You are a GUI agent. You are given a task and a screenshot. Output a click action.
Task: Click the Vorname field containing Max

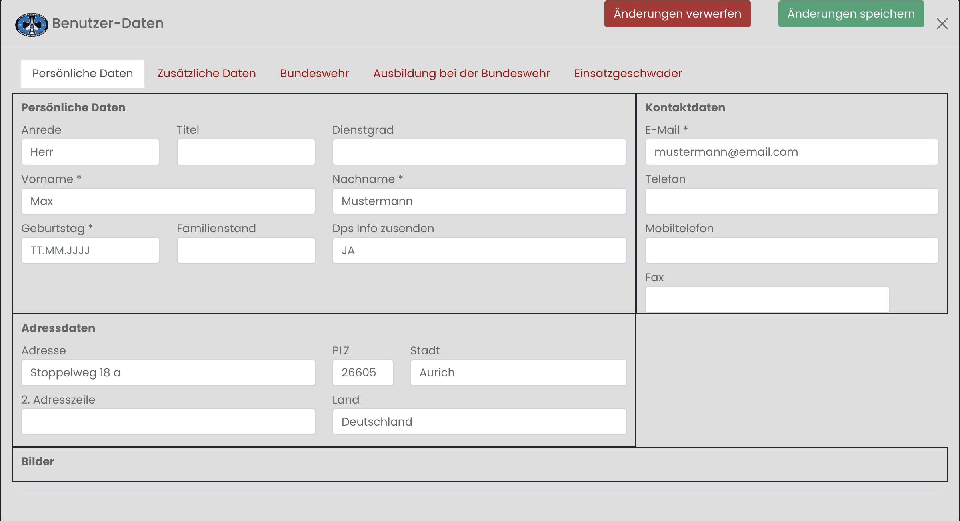pos(168,201)
